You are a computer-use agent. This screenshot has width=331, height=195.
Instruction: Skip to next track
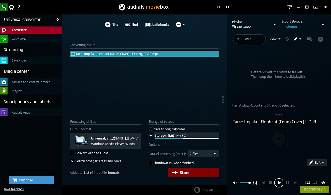point(295,183)
